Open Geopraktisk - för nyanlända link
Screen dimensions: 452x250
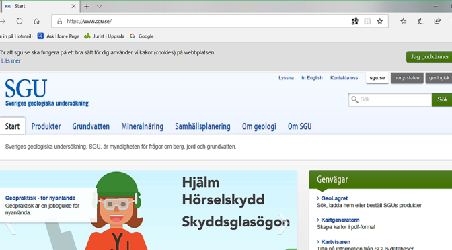coord(40,198)
